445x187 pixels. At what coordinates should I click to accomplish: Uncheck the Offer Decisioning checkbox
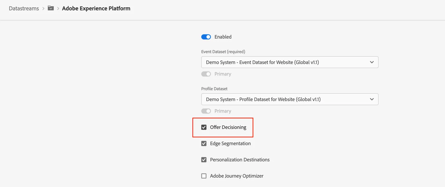(204, 127)
